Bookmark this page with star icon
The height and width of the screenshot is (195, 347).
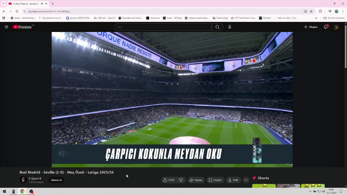pyautogui.click(x=311, y=11)
